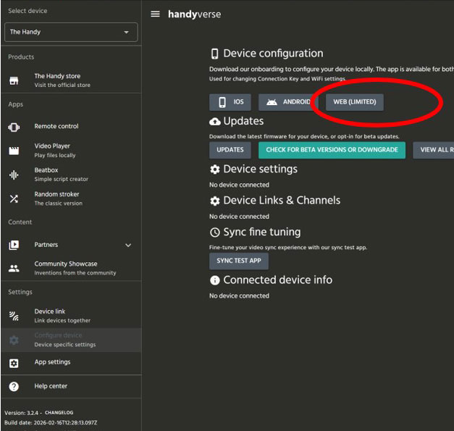454x431 pixels.
Task: Click the Beatbox waveform icon
Action: click(x=14, y=175)
